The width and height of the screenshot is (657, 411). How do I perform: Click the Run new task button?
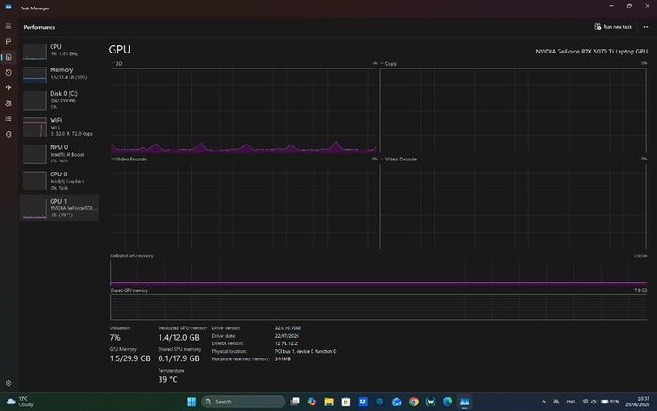[613, 27]
